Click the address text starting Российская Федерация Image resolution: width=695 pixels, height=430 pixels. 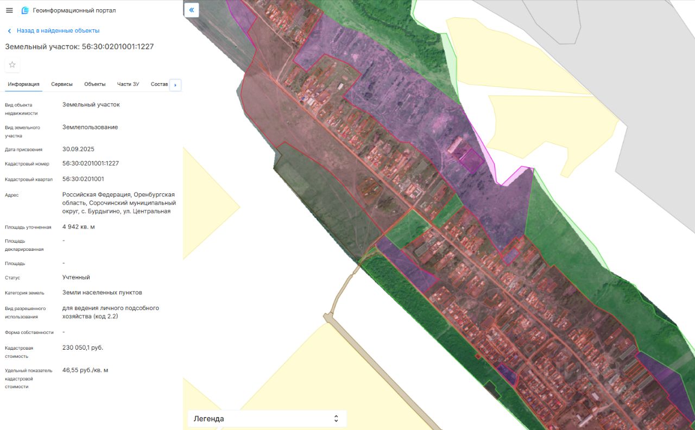(119, 203)
